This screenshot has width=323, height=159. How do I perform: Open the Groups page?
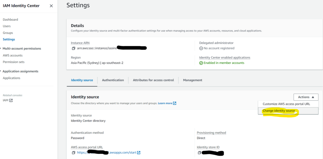(x=8, y=33)
